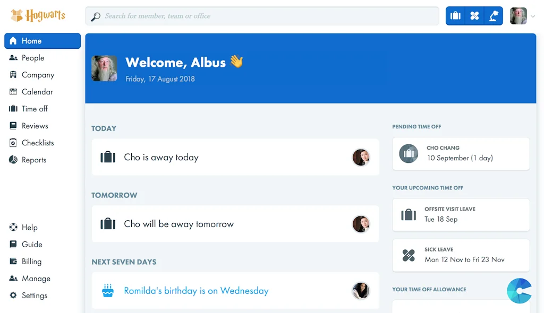Screen dimensions: 544x313
Task: Go to the Company page
Action: 38,75
